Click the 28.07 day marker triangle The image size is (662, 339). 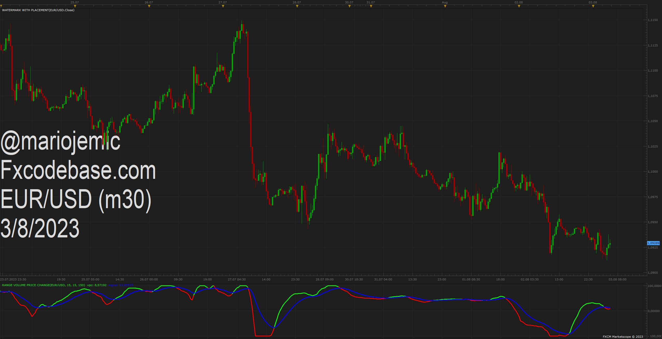pyautogui.click(x=297, y=6)
